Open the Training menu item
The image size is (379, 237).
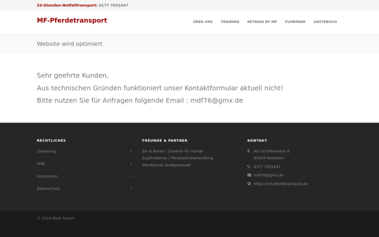coord(230,21)
